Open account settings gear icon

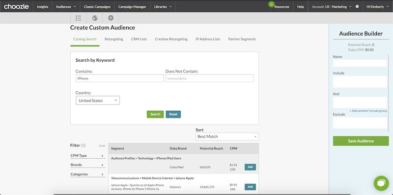[357, 7]
